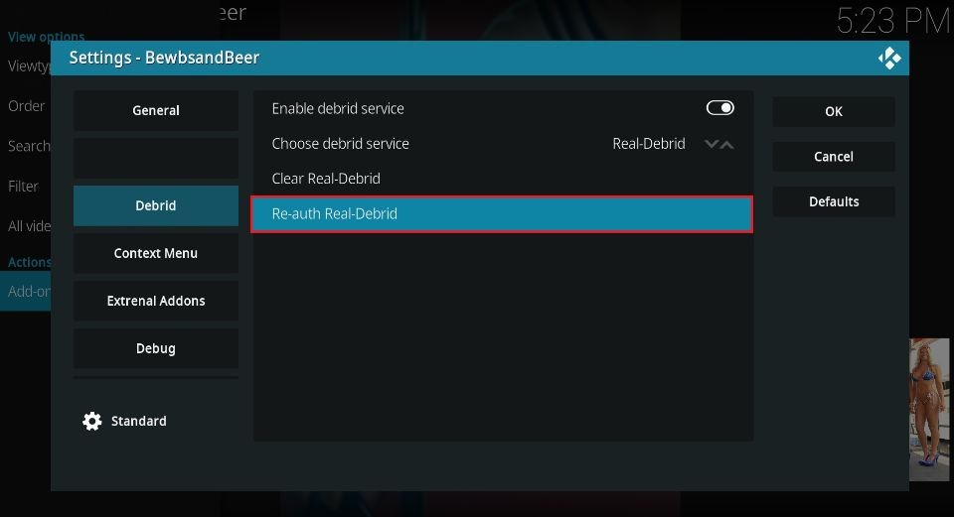Click the OK button
The width and height of the screenshot is (954, 517).
(x=834, y=112)
